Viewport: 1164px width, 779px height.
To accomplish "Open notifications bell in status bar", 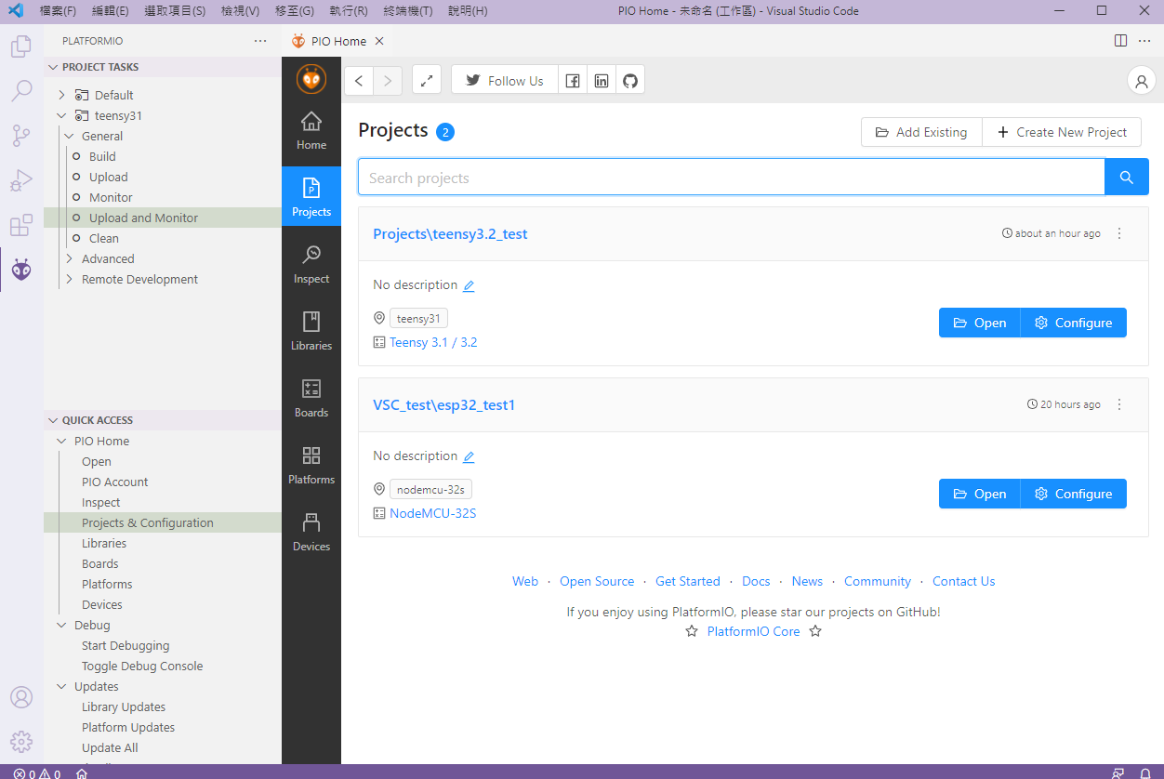I will pos(1144,772).
